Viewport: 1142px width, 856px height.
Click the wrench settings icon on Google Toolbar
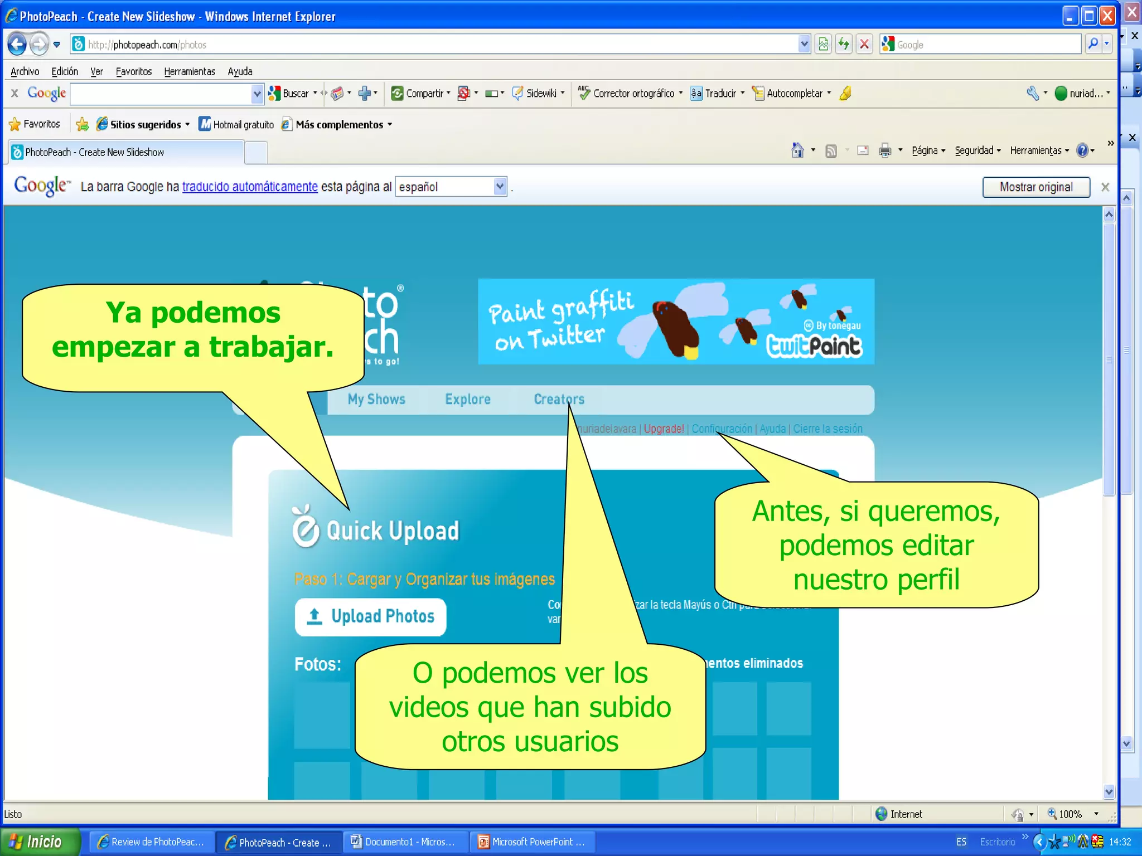1033,93
